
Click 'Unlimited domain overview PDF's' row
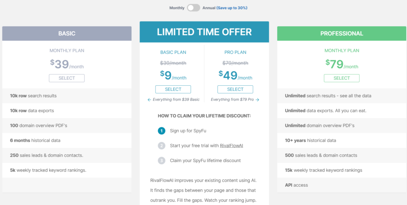click(341, 125)
